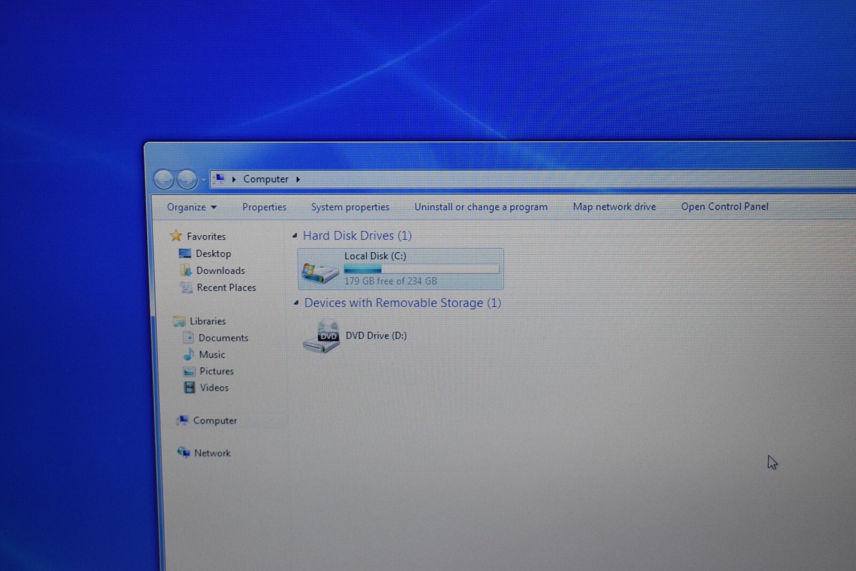Image resolution: width=856 pixels, height=571 pixels.
Task: Click the Recent Places icon
Action: click(x=186, y=287)
